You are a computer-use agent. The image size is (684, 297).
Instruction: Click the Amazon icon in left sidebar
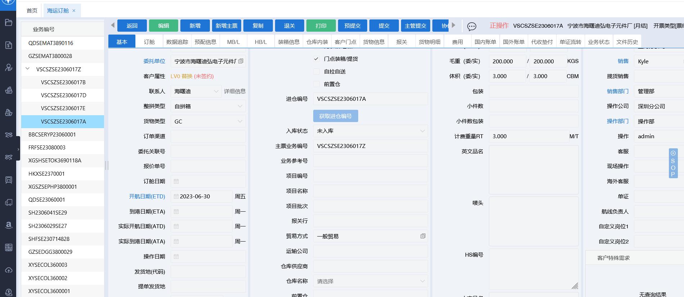(9, 225)
